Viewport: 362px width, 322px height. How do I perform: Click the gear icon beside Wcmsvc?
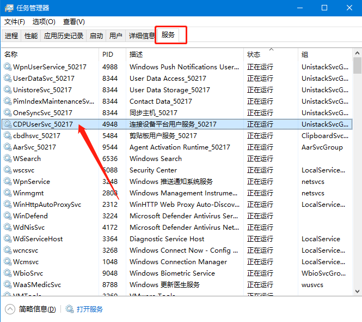coord(8,261)
